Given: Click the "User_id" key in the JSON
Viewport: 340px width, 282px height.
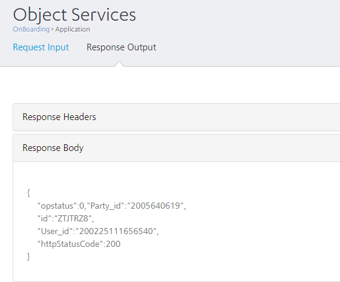Looking at the screenshot, I should 55,231.
